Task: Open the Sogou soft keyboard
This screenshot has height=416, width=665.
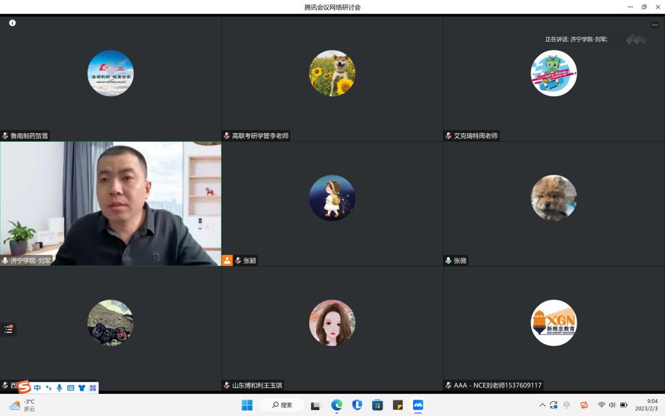Action: click(71, 387)
